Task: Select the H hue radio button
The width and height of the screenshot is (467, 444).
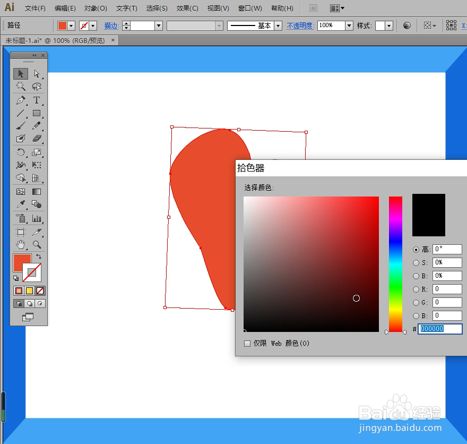Action: click(x=416, y=250)
